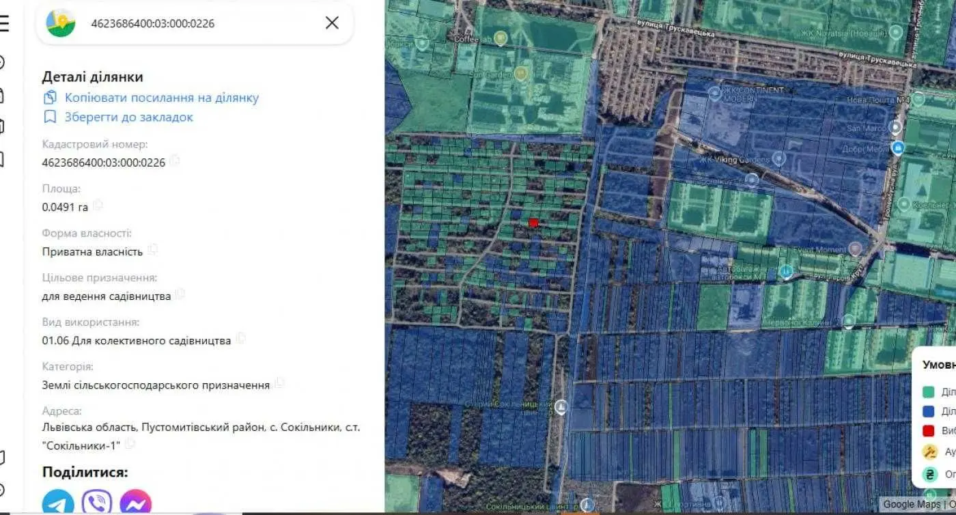This screenshot has width=956, height=515.
Task: Click the blue legend color swatch
Action: pos(929,411)
